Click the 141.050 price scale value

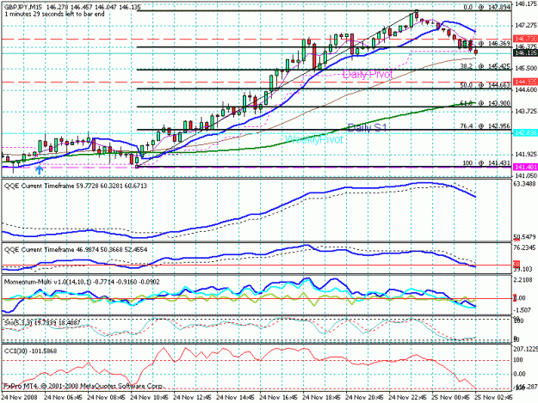pyautogui.click(x=526, y=175)
